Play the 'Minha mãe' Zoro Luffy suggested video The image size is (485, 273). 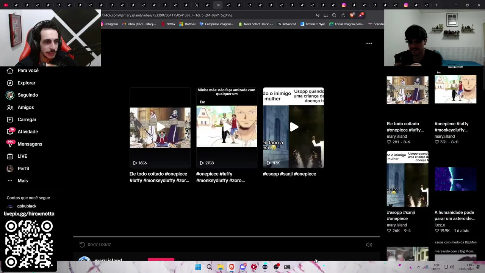(227, 127)
